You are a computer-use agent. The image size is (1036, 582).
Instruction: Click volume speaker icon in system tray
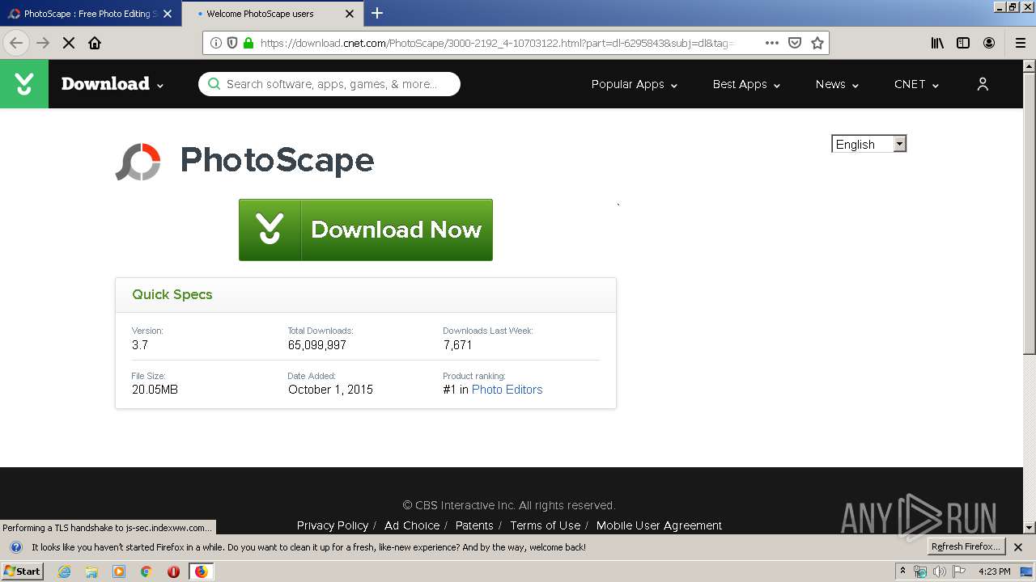[940, 571]
